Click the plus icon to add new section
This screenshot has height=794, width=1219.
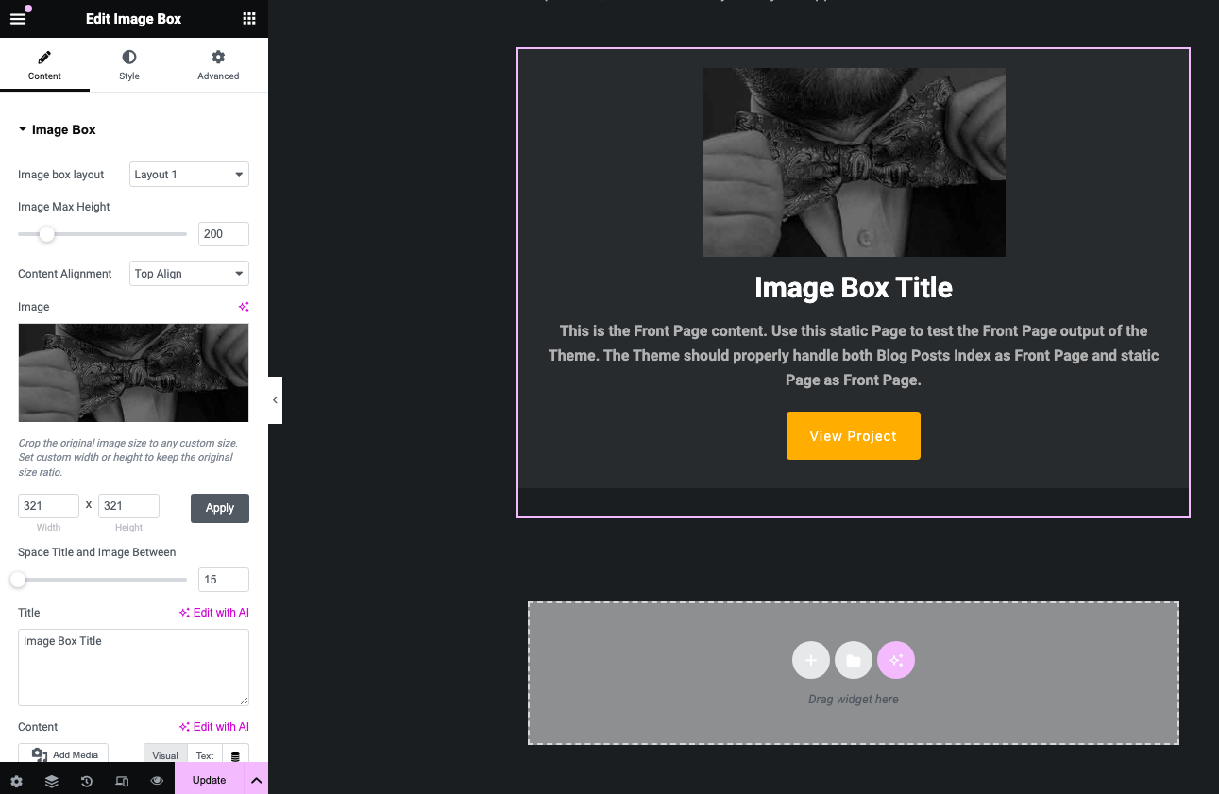tap(811, 660)
